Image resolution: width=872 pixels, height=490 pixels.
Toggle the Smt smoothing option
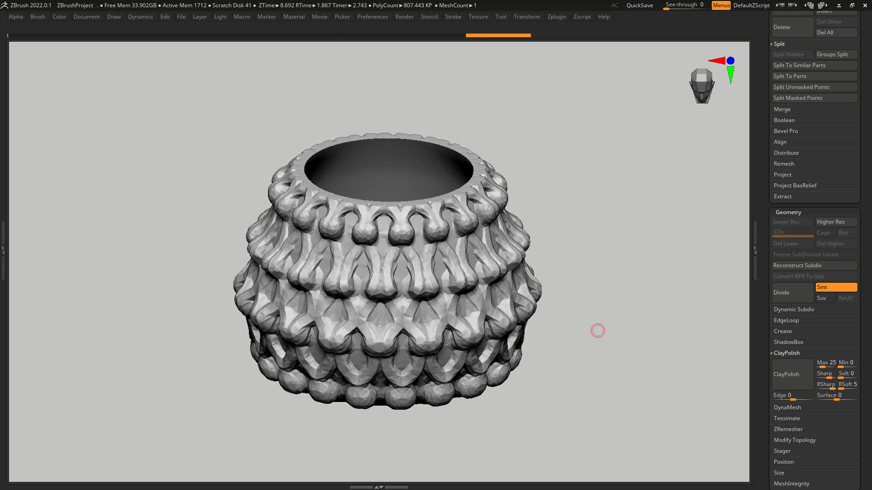tap(836, 287)
